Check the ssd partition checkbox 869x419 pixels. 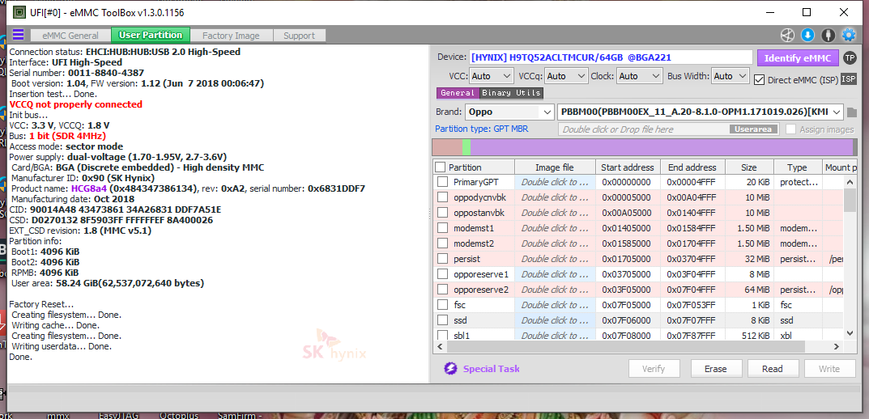pos(442,320)
